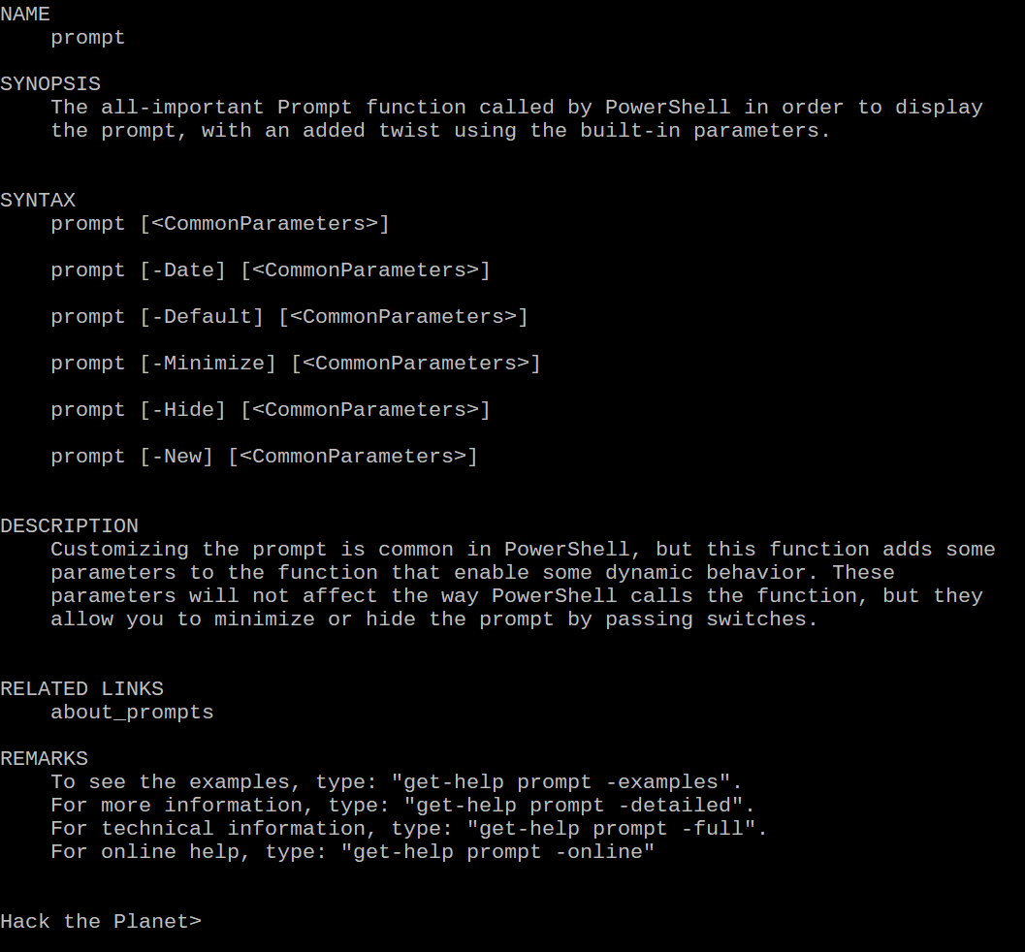
Task: Click the word 'prompt' under NAME
Action: [x=88, y=38]
